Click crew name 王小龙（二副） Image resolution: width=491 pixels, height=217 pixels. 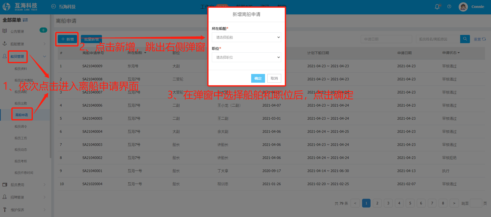229,105
